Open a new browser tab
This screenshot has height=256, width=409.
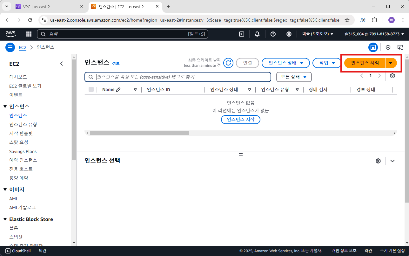coord(169,6)
